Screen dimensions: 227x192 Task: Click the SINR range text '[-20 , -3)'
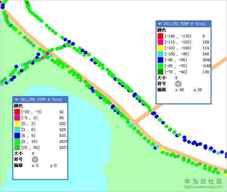[32, 112]
